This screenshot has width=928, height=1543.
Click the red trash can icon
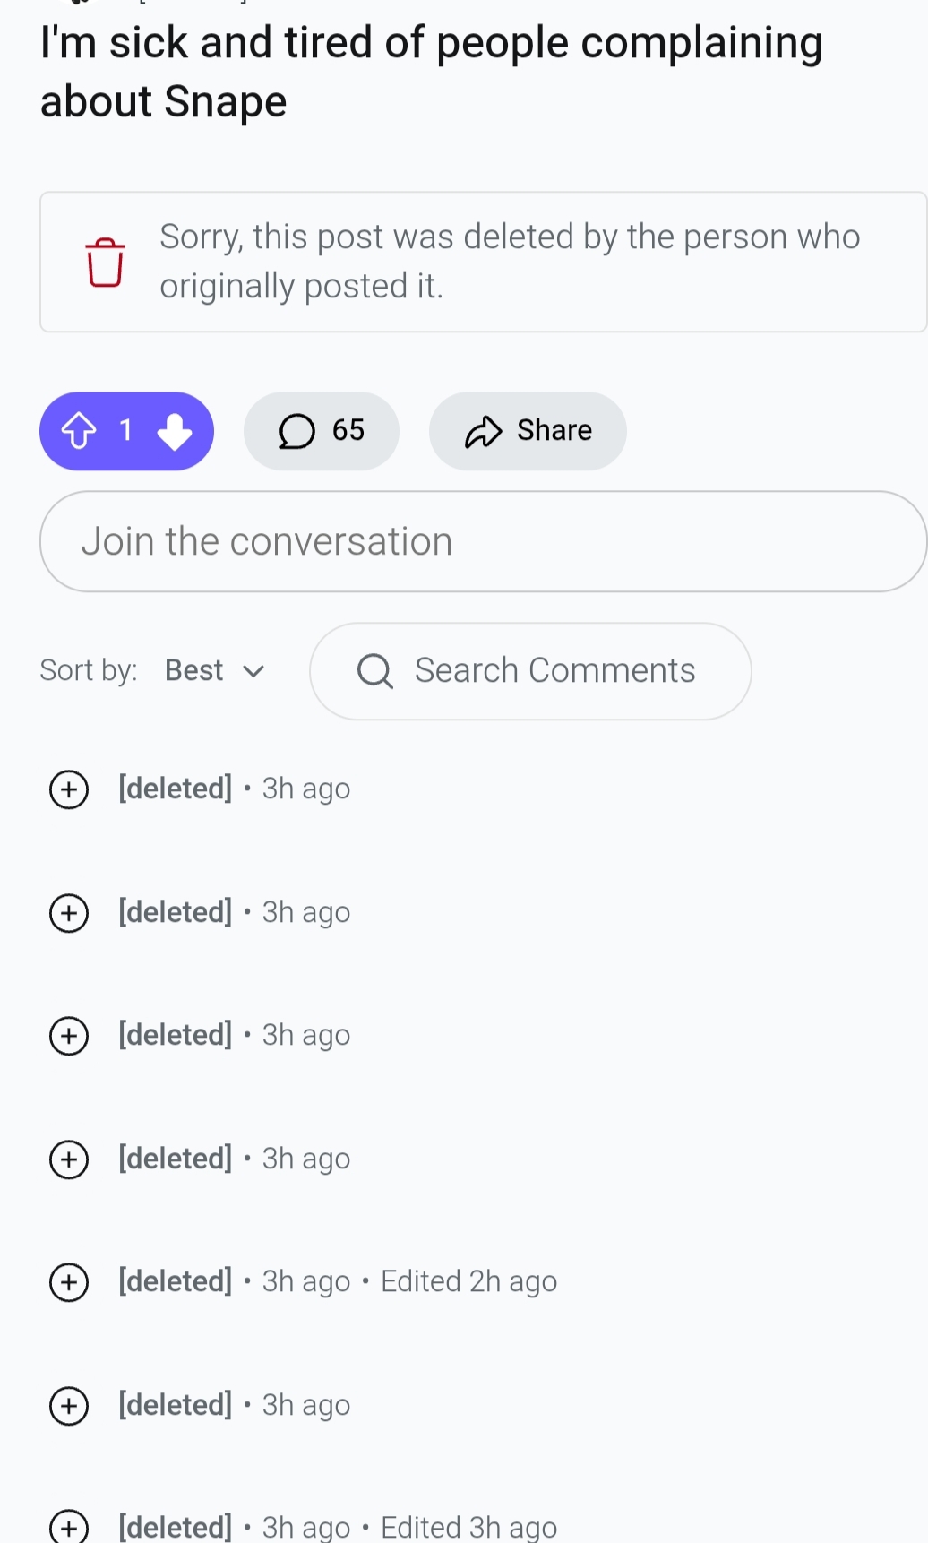[x=105, y=262]
